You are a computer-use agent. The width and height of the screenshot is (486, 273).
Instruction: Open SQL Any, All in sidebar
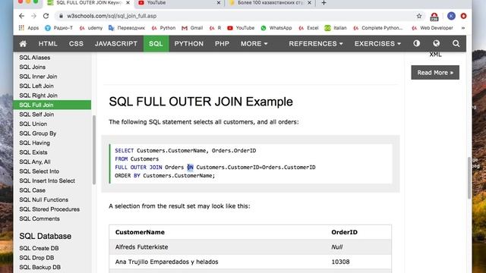click(x=35, y=162)
